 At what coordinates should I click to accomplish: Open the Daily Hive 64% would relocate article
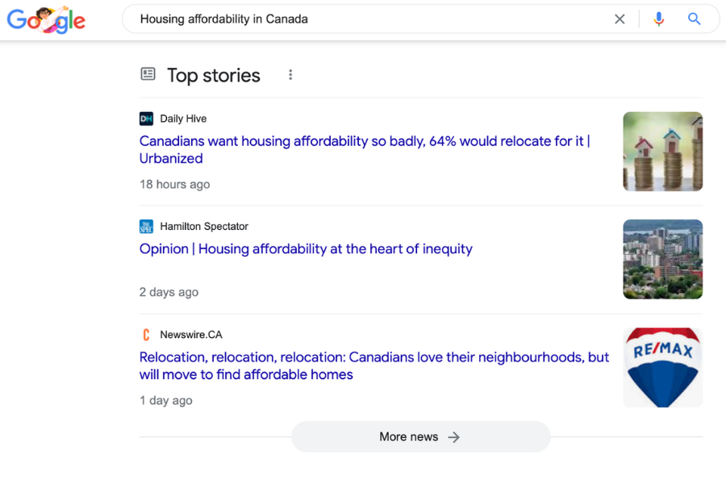click(x=365, y=149)
